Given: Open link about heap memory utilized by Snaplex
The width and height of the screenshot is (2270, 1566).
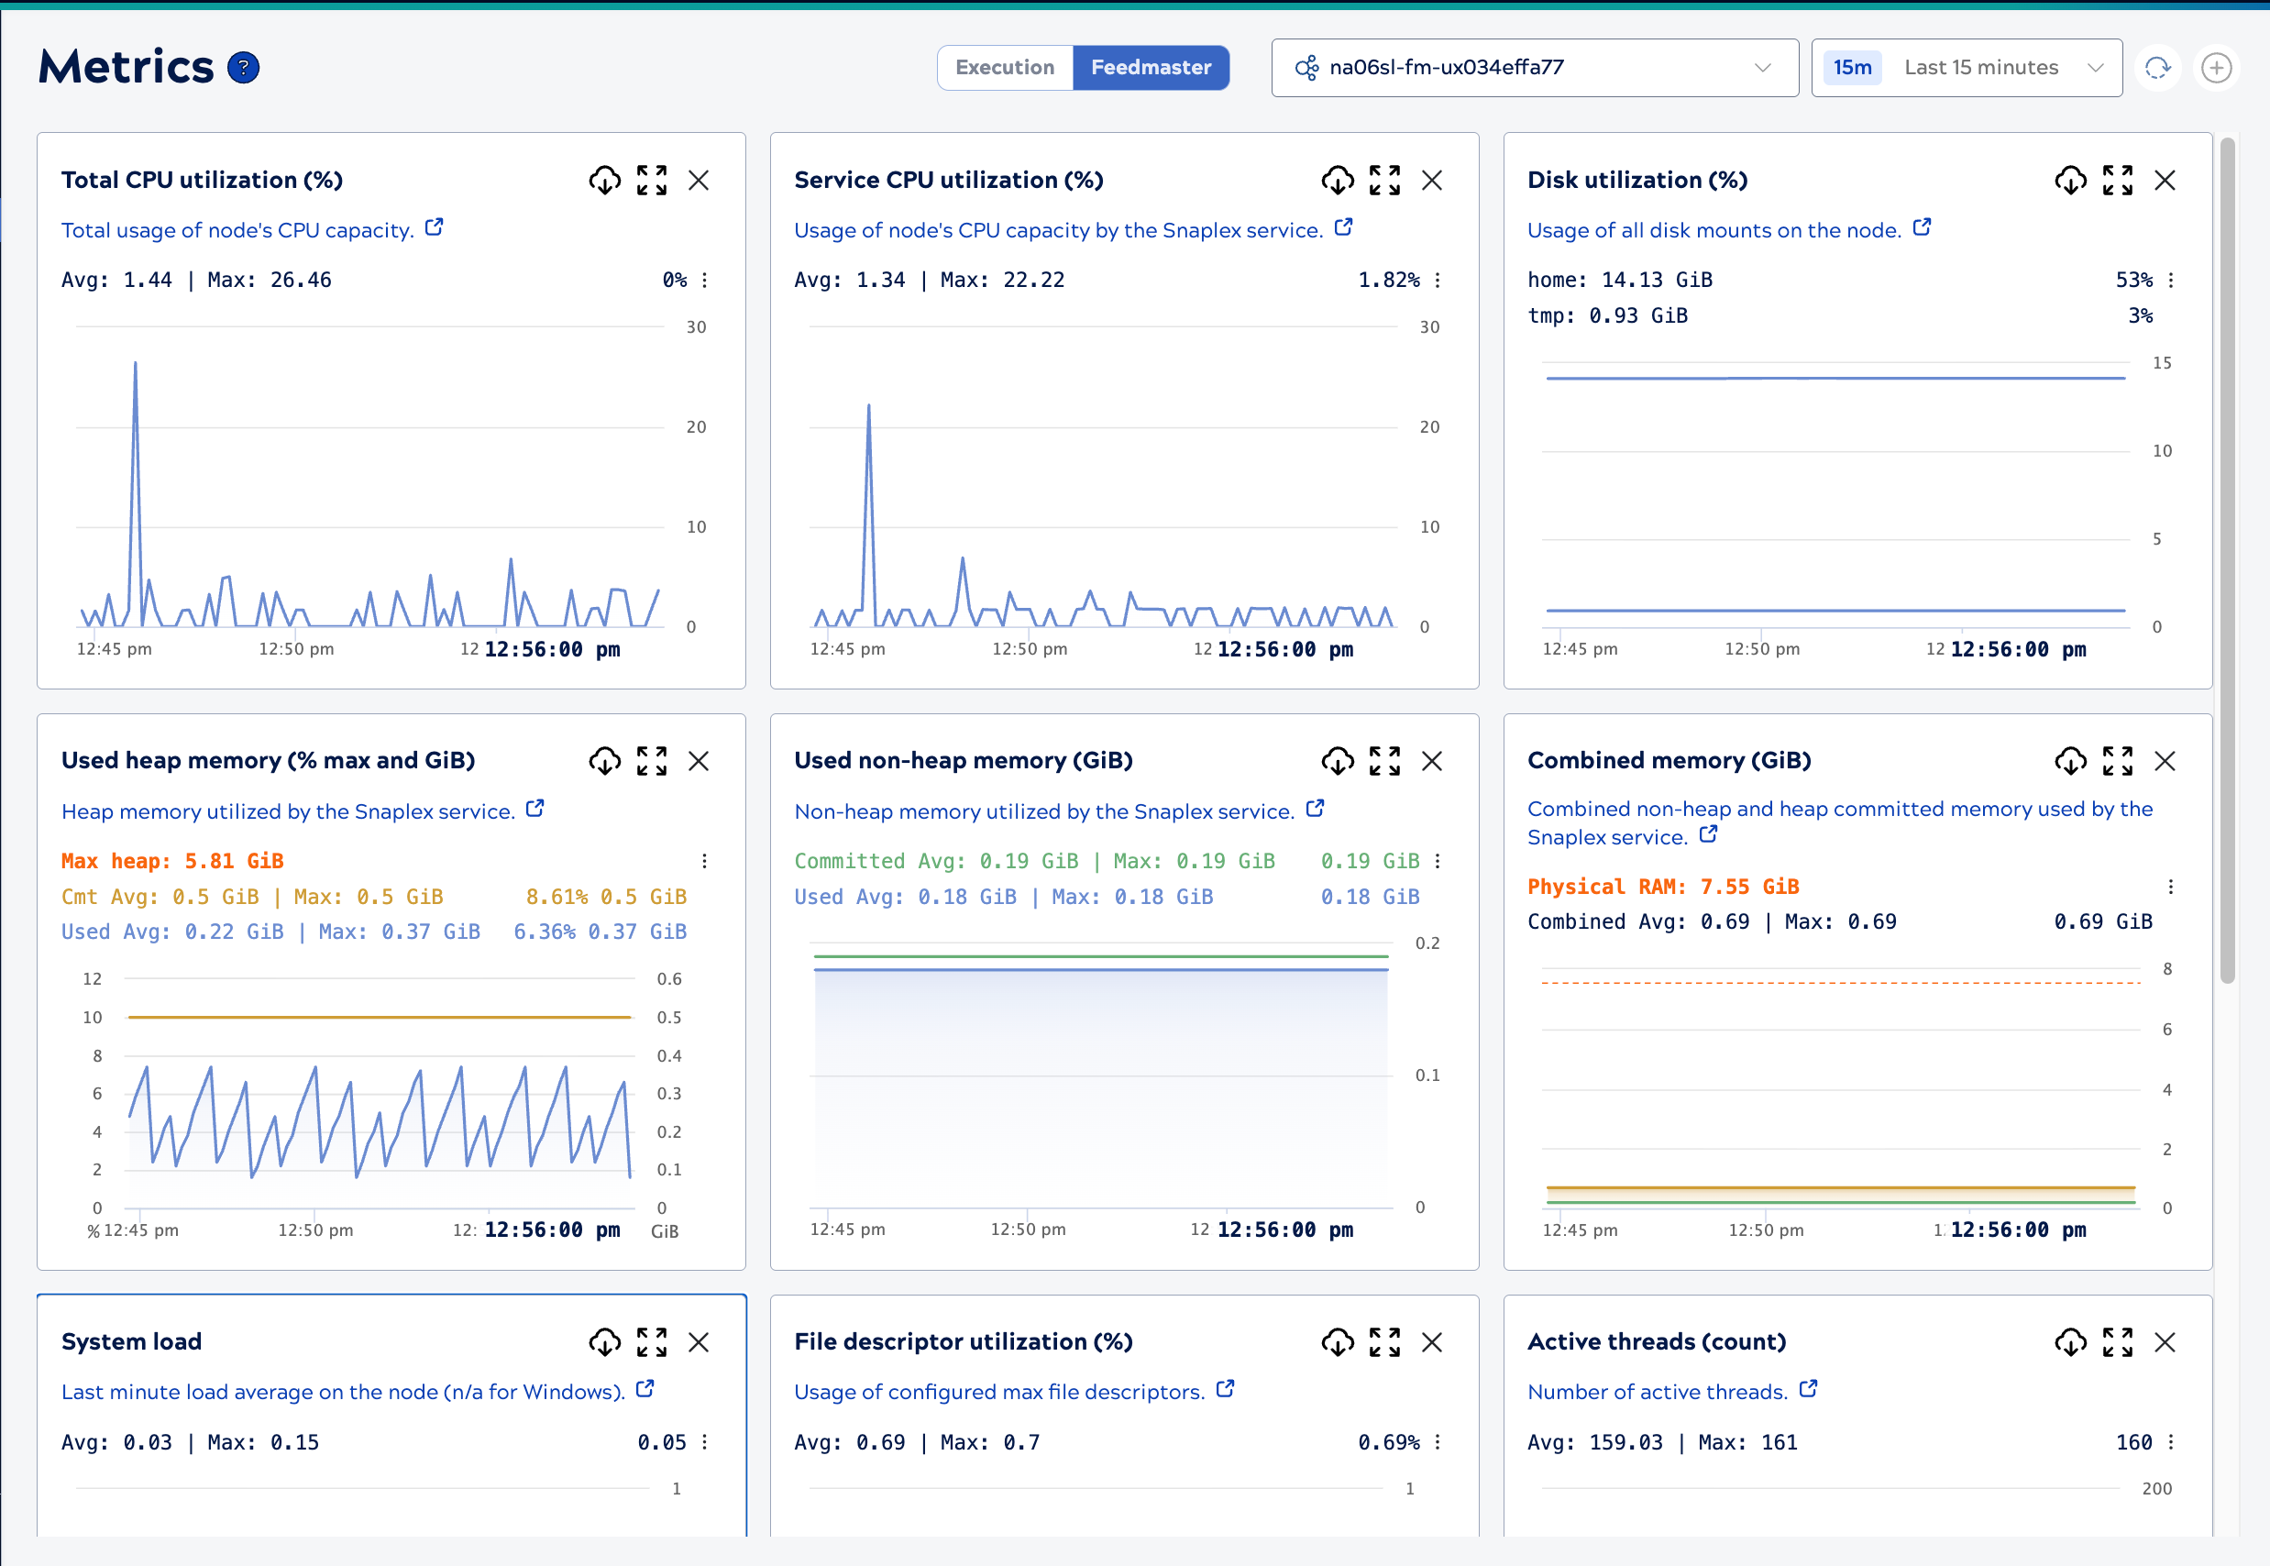Looking at the screenshot, I should point(535,809).
